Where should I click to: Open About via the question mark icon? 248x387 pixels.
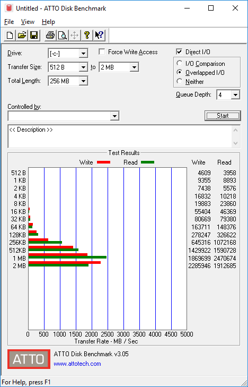click(86, 35)
